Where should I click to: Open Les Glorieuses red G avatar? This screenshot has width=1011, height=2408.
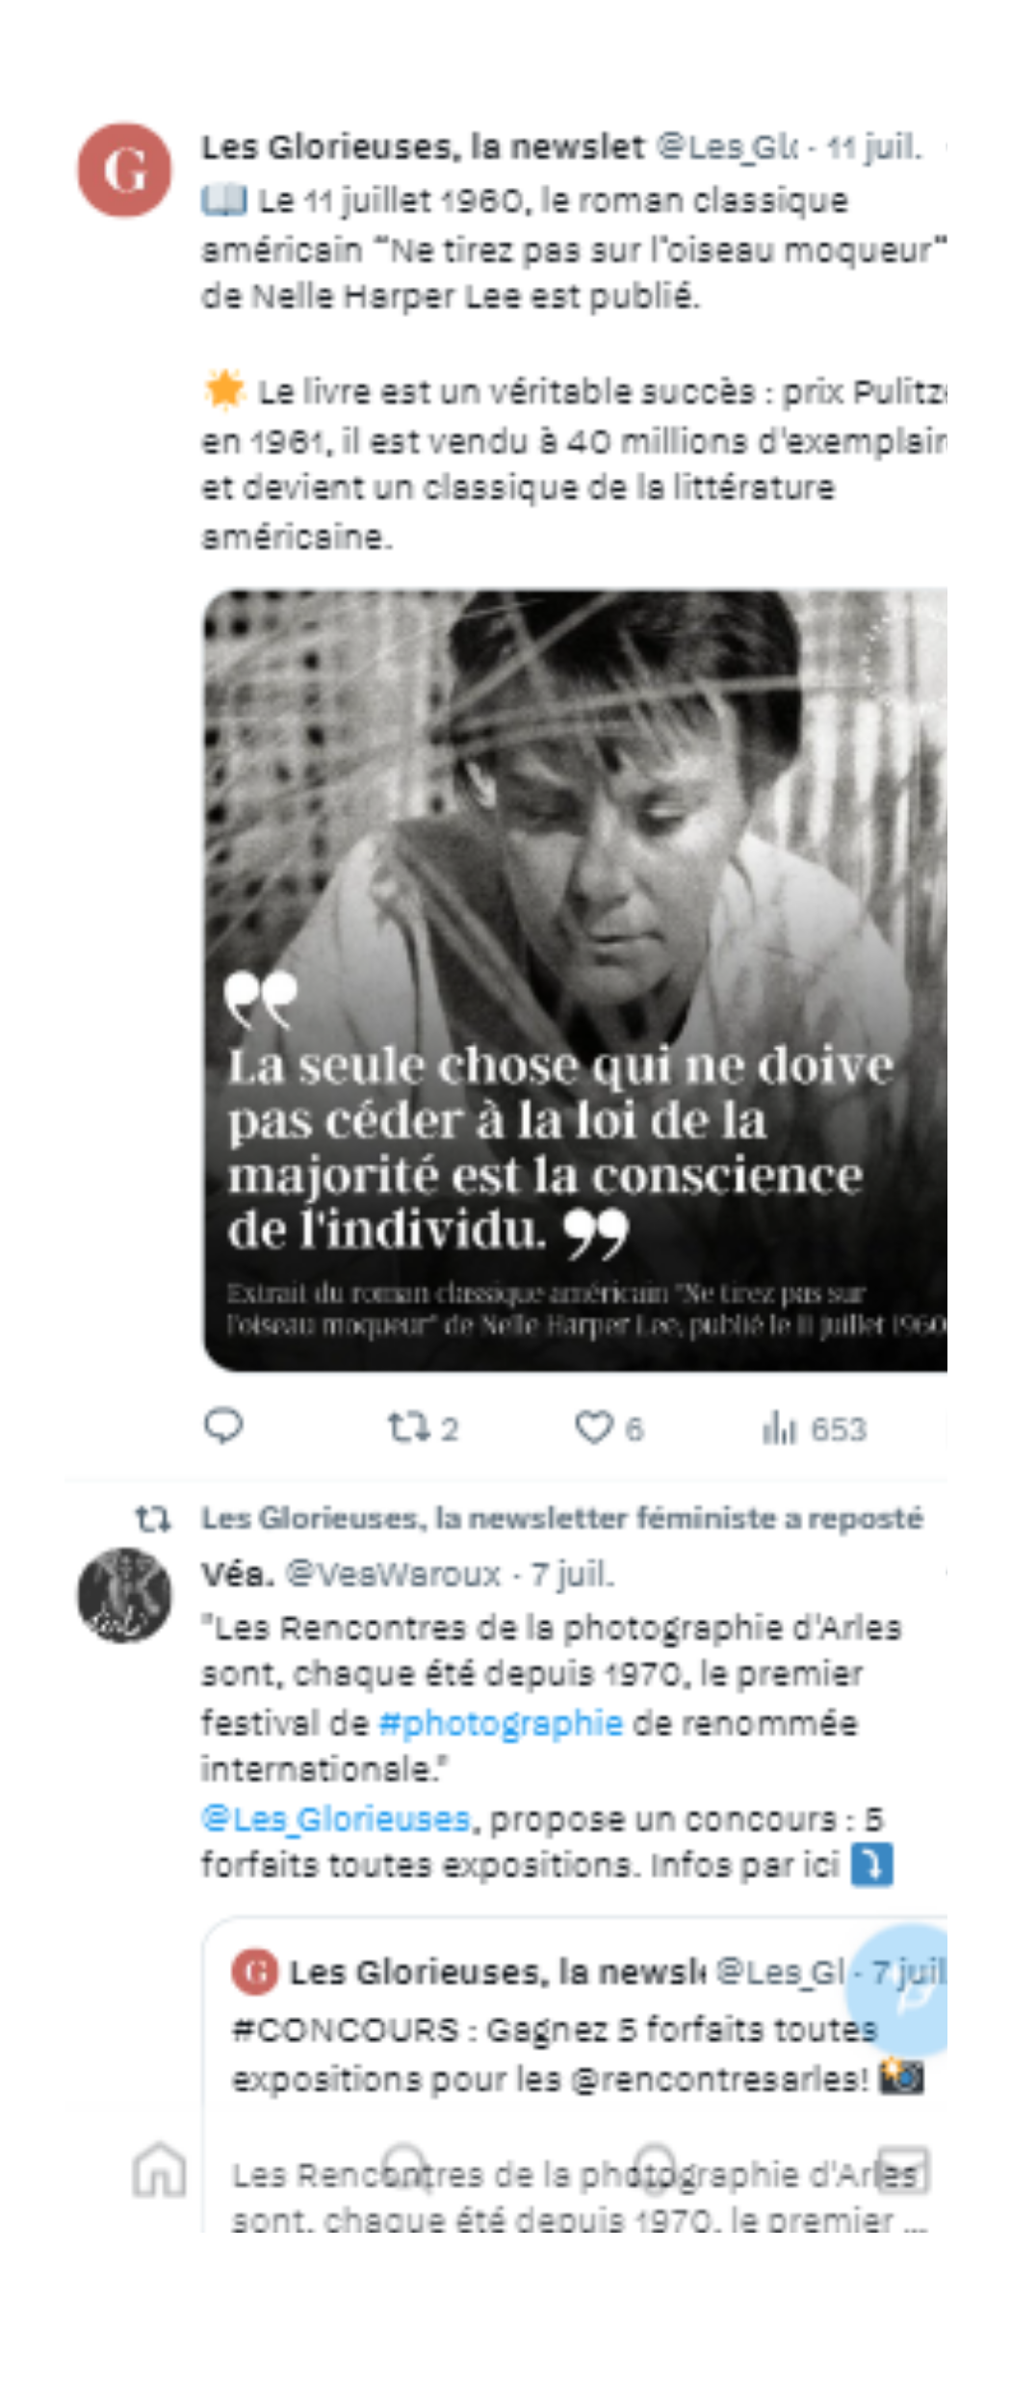coord(125,170)
